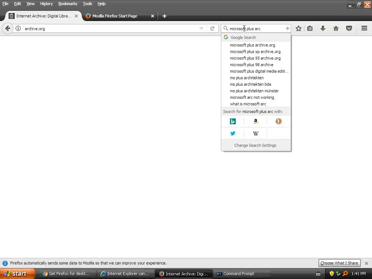Open a new tab with plus button
Image resolution: width=372 pixels, height=279 pixels.
[165, 16]
